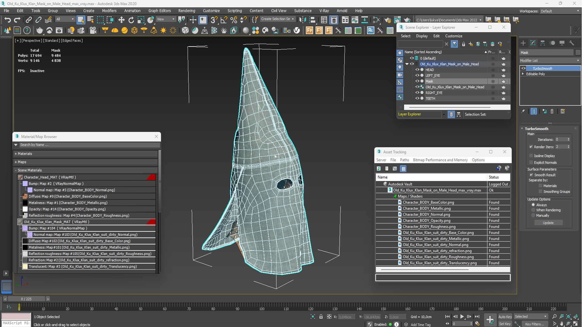The height and width of the screenshot is (327, 582).
Task: Click the Undo arrow icon
Action: 8,20
